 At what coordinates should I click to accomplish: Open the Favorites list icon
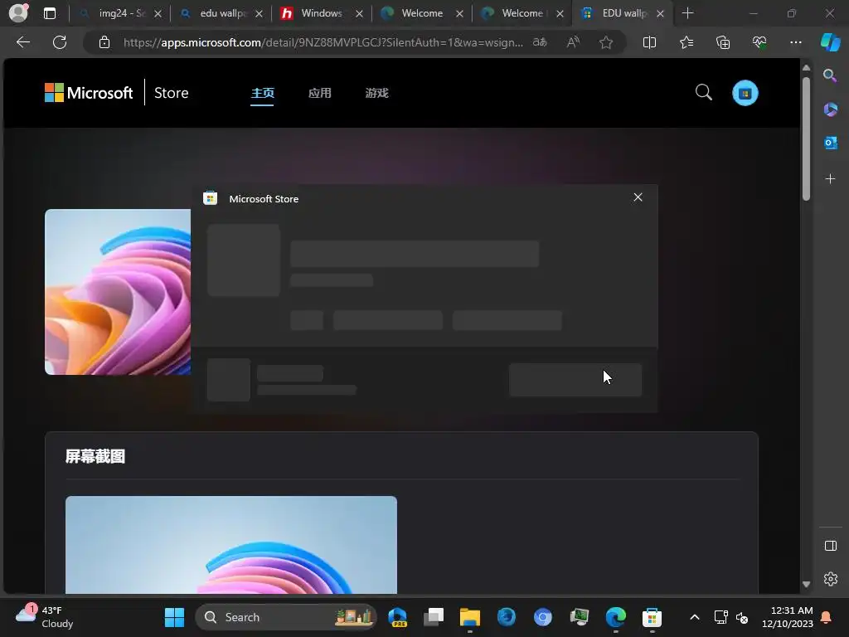click(686, 42)
